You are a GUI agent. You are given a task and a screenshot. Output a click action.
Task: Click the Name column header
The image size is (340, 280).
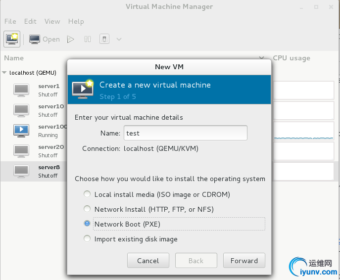tap(14, 58)
